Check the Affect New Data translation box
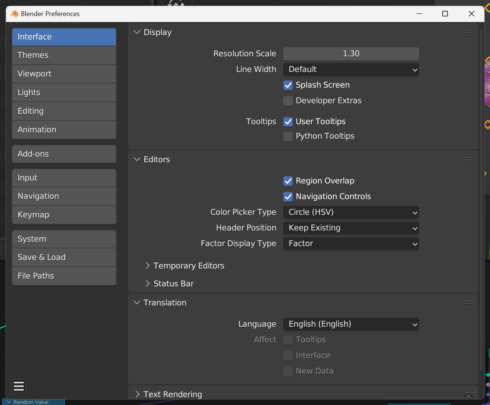 click(288, 371)
